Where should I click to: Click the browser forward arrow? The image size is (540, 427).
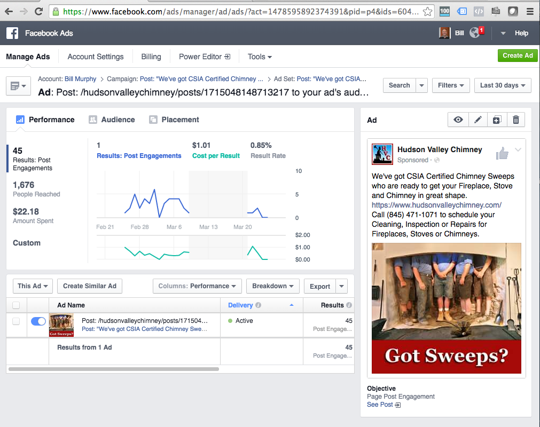(24, 12)
